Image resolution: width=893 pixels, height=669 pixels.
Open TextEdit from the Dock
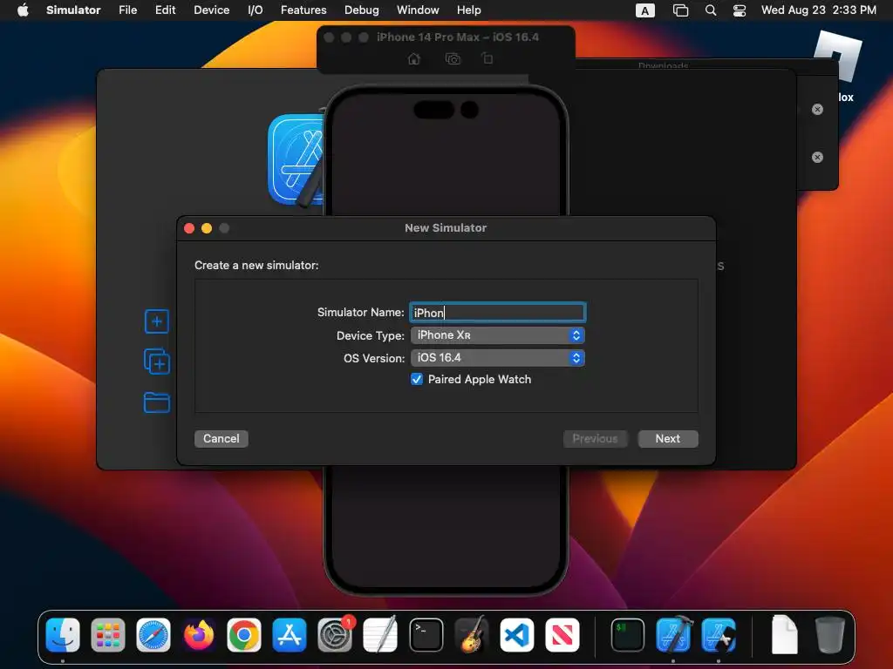pyautogui.click(x=380, y=635)
